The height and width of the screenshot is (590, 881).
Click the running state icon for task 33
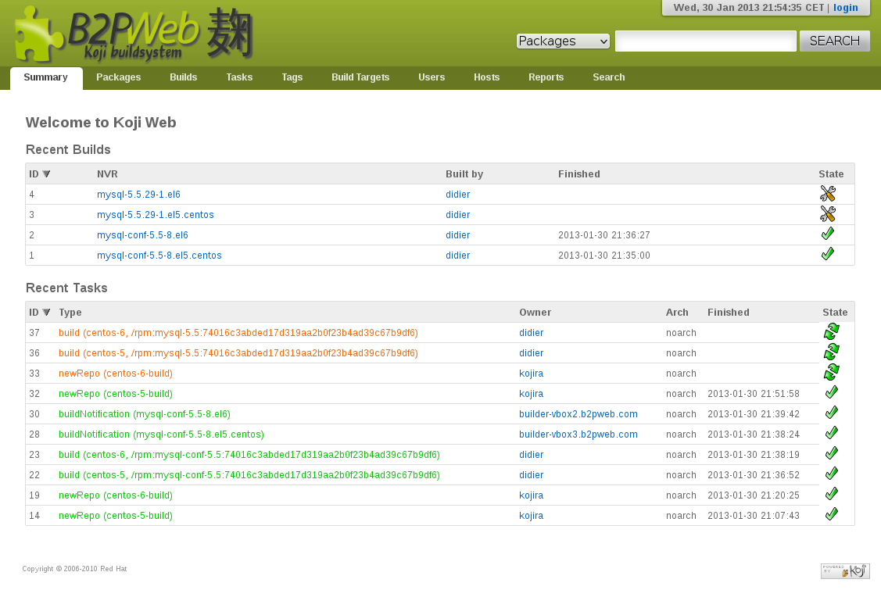831,373
